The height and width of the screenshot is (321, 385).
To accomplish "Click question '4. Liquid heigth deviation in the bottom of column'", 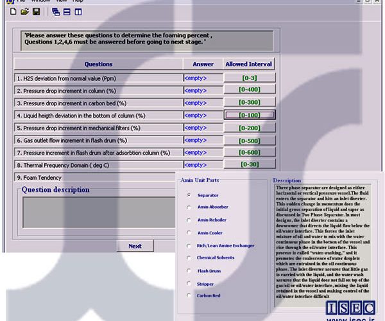I will coord(99,116).
